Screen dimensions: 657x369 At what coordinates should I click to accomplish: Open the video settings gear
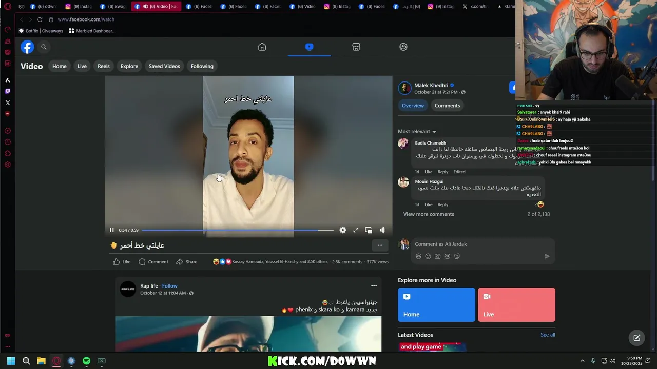click(343, 230)
